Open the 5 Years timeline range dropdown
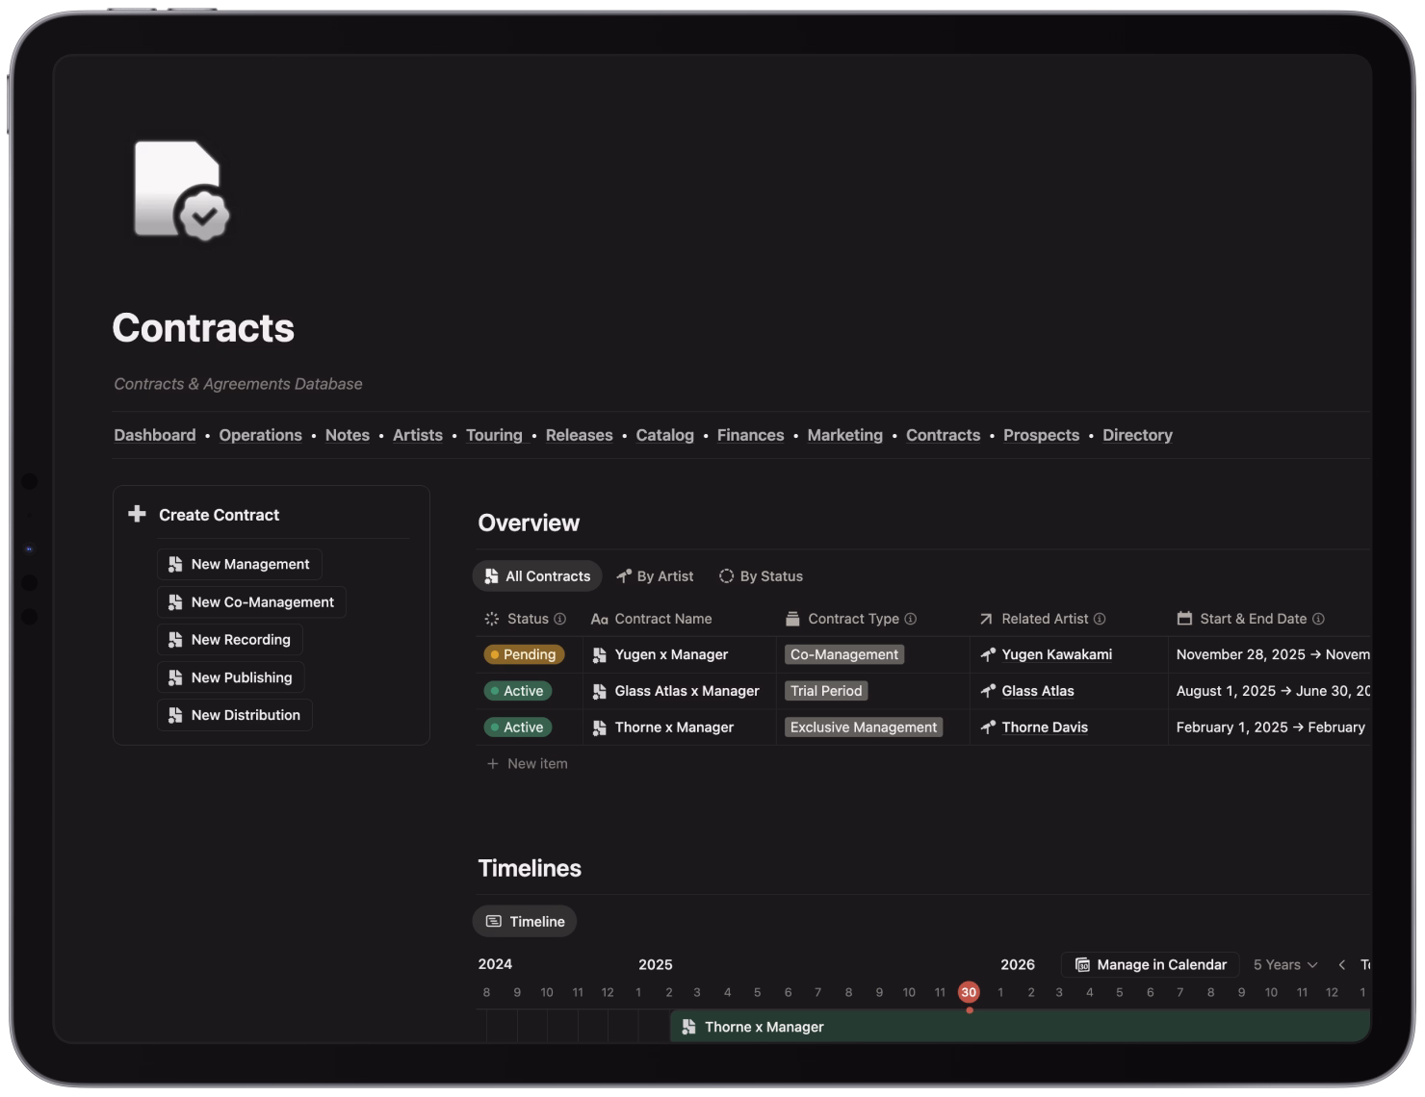 tap(1285, 964)
